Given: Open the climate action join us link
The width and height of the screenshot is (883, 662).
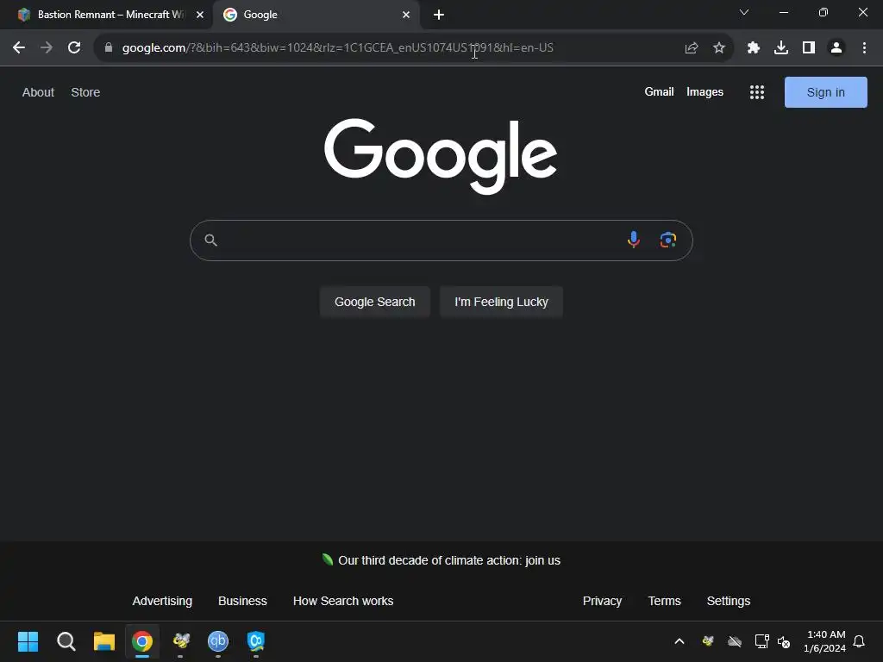Looking at the screenshot, I should coord(448,560).
